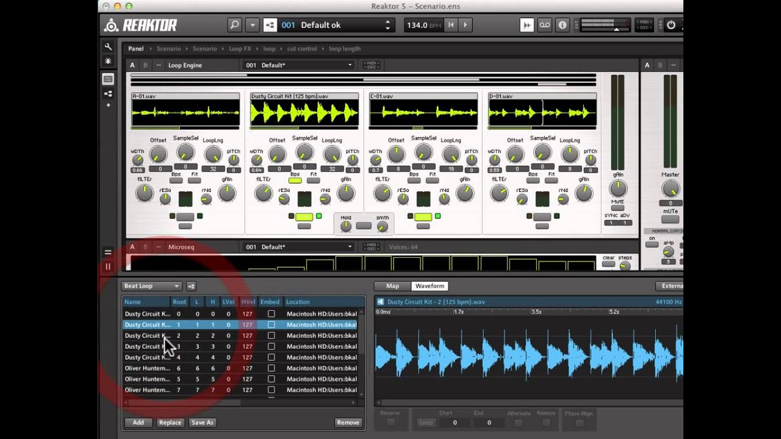Open Microseq snapshot dropdown 001 Default*
This screenshot has height=439, width=781.
[x=299, y=247]
